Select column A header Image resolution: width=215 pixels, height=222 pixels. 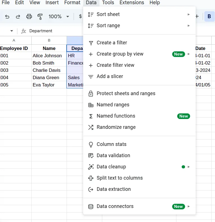[16, 40]
